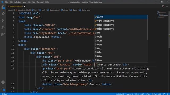Choose 'min-content' suggestion
This screenshot has height=95, width=170.
click(x=121, y=29)
